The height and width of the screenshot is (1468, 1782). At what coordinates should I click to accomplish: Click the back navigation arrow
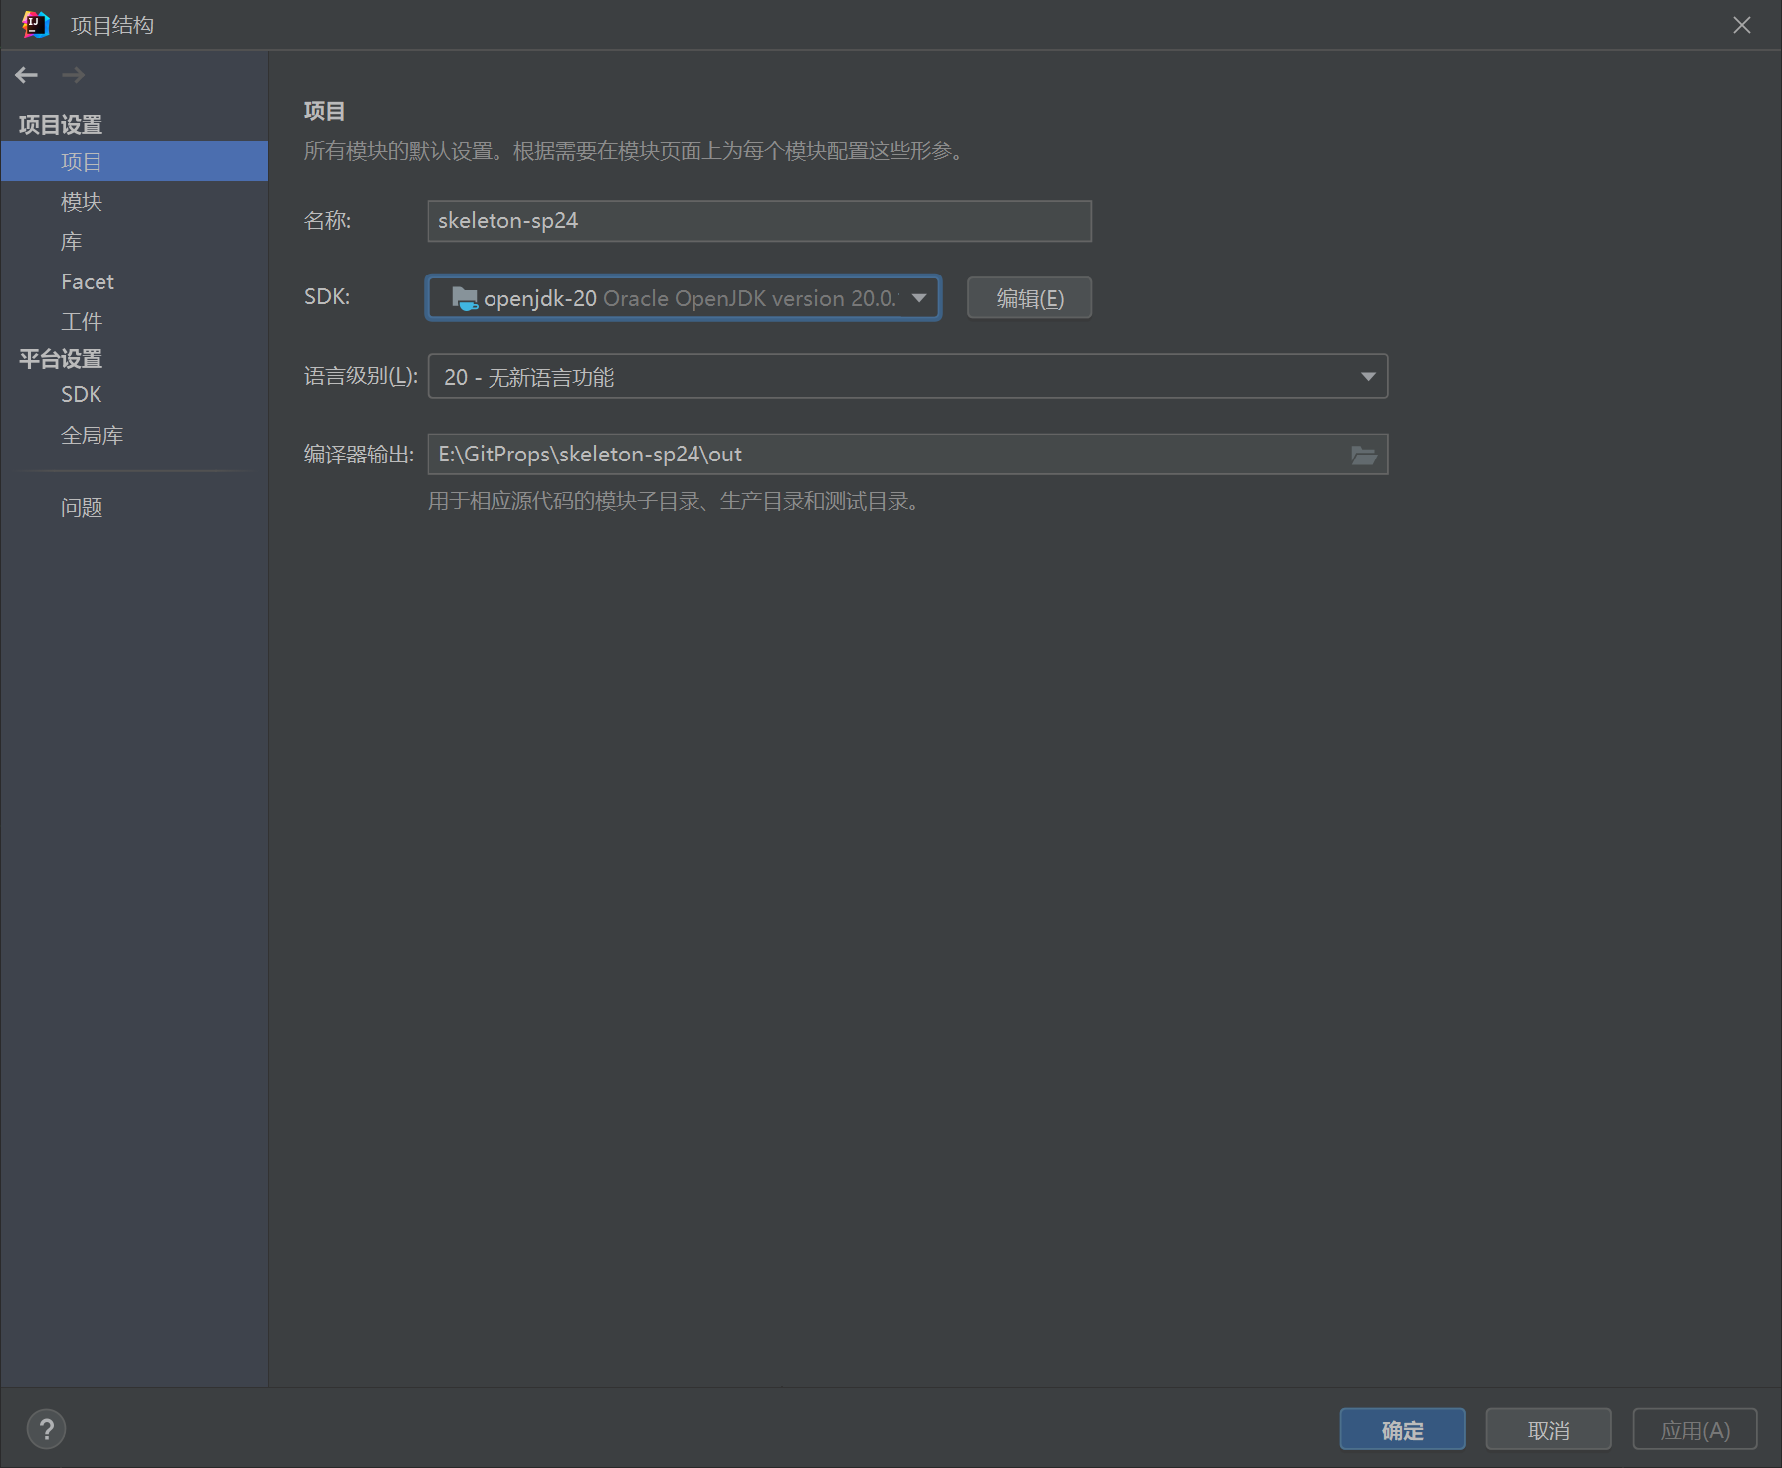pyautogui.click(x=27, y=75)
